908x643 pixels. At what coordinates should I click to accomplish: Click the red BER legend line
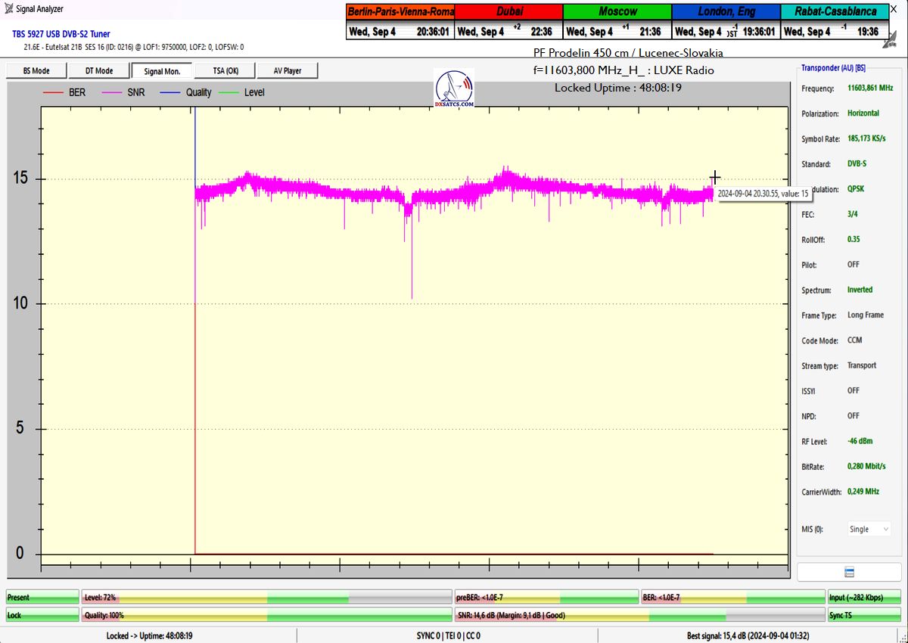point(54,92)
